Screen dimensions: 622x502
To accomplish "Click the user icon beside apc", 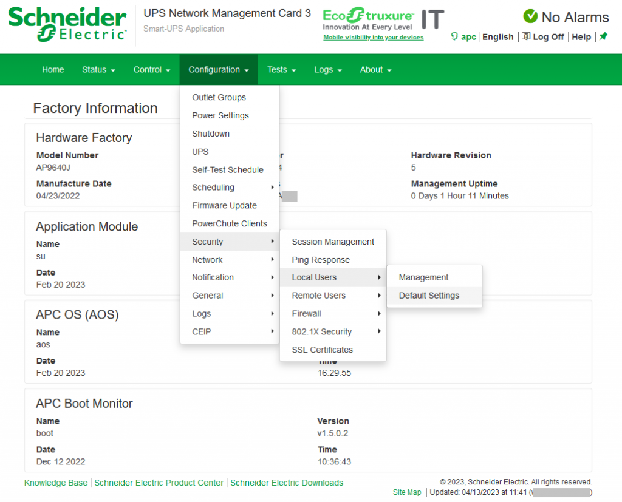I will pyautogui.click(x=454, y=36).
